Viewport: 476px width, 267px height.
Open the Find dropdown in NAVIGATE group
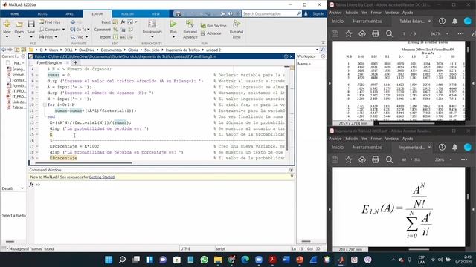click(86, 37)
